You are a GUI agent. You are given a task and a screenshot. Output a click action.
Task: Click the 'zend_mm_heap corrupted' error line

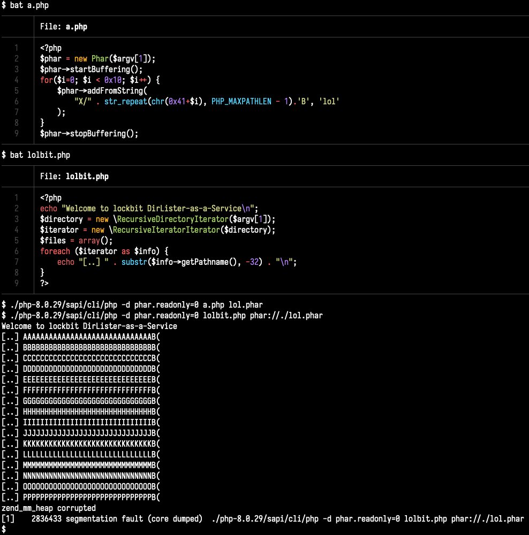point(49,508)
